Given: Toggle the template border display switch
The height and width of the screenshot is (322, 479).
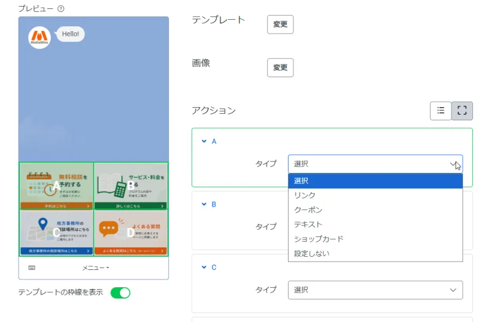Looking at the screenshot, I should pyautogui.click(x=120, y=293).
